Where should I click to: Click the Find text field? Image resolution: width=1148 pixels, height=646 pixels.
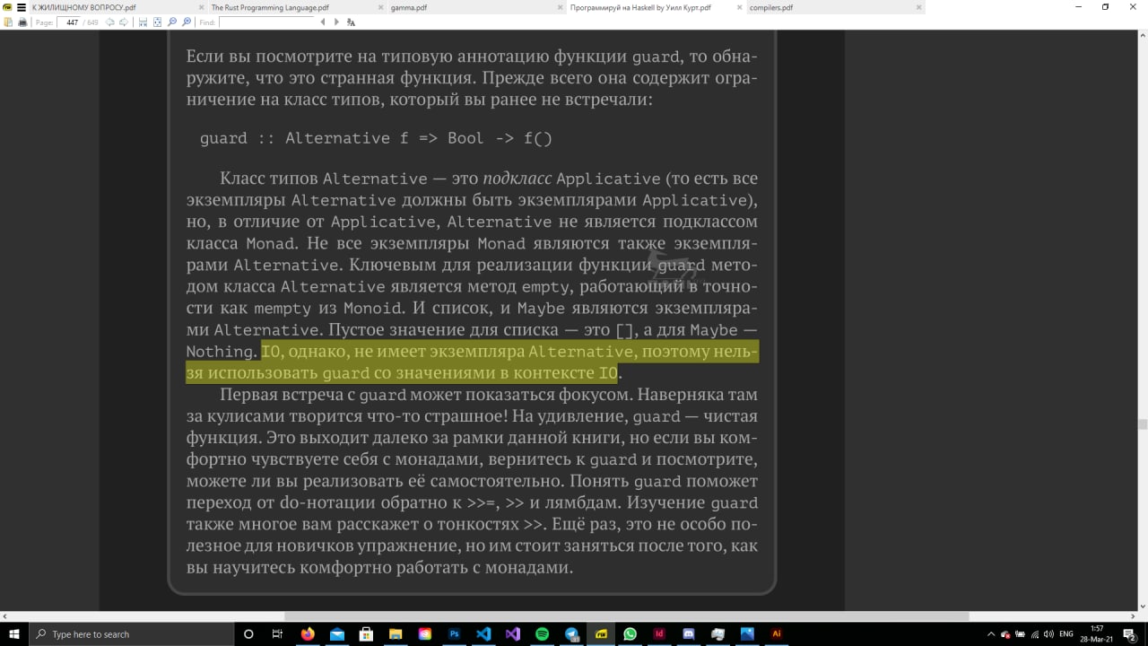click(267, 22)
